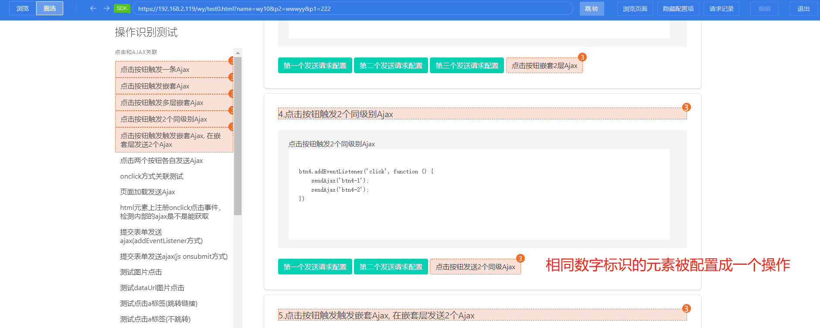Click code line btn4.addEventListener
Image resolution: width=820 pixels, height=328 pixels.
click(x=366, y=171)
